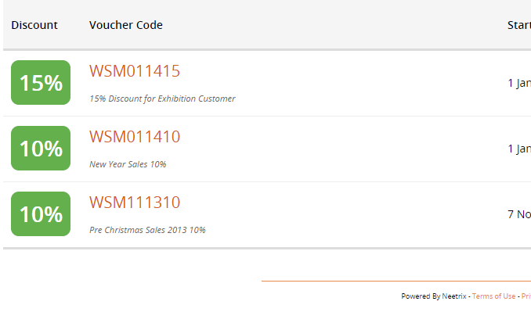Click the 15% green discount badge
531x330 pixels.
coord(41,83)
